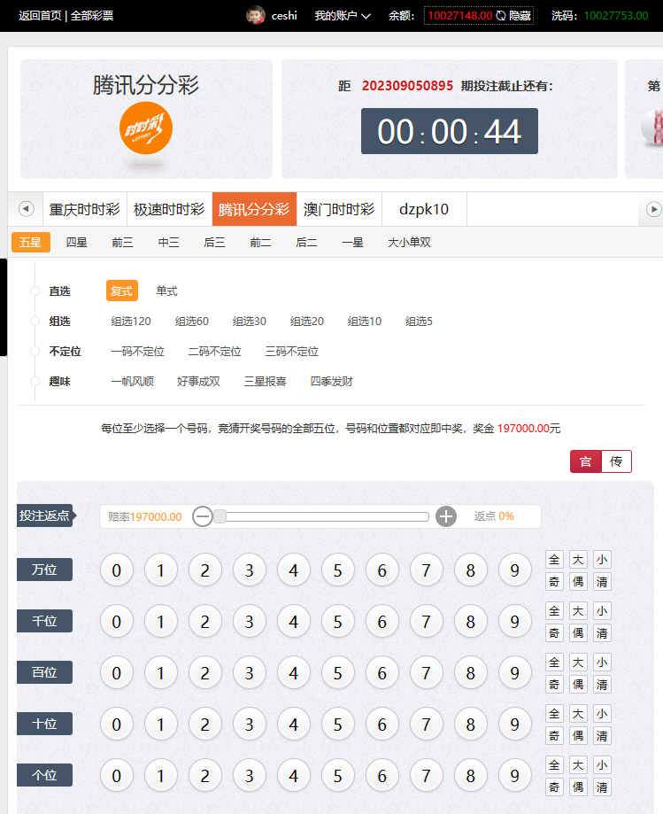Choose 四季发财 option
Viewport: 663px width, 814px height.
tap(331, 382)
